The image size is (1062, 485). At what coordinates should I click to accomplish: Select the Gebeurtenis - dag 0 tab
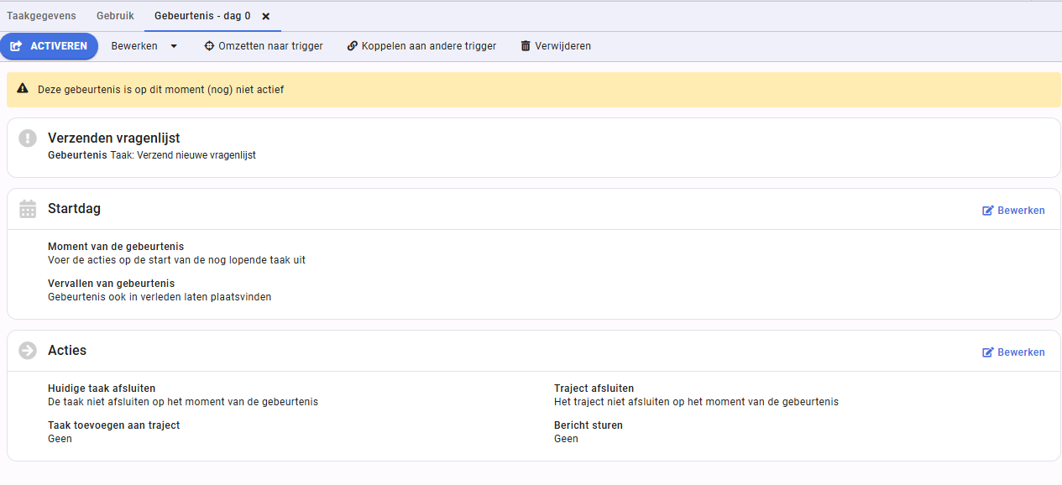(202, 16)
